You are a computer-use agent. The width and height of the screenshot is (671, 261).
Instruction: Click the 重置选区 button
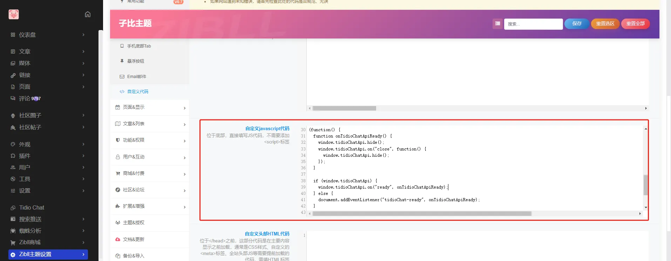pos(605,24)
